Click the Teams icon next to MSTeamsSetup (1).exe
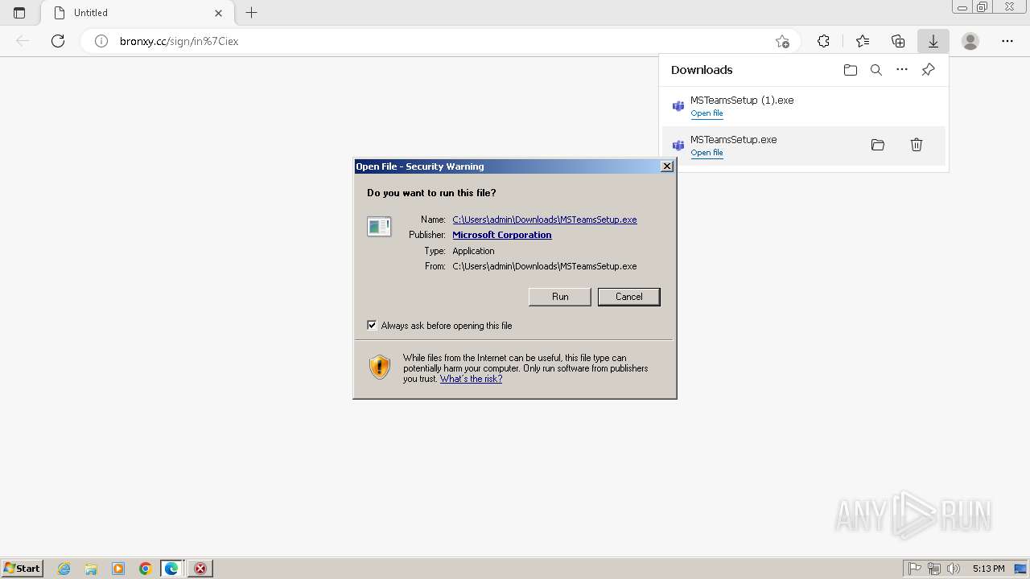The width and height of the screenshot is (1030, 579). pos(678,106)
